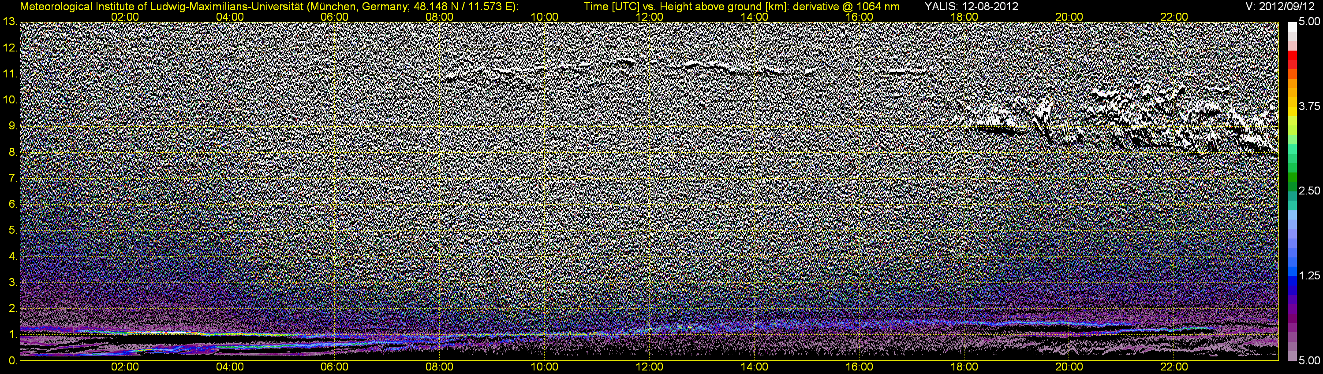Screen dimensions: 1323x374
Task: Click the 20:00 label on the top time axis
Action: pyautogui.click(x=1069, y=17)
